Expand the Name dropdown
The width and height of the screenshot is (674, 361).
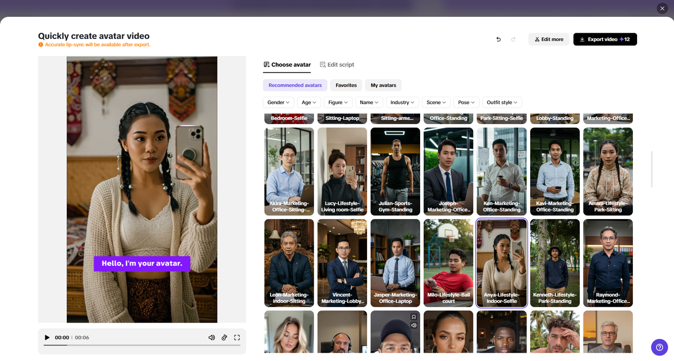click(x=369, y=102)
